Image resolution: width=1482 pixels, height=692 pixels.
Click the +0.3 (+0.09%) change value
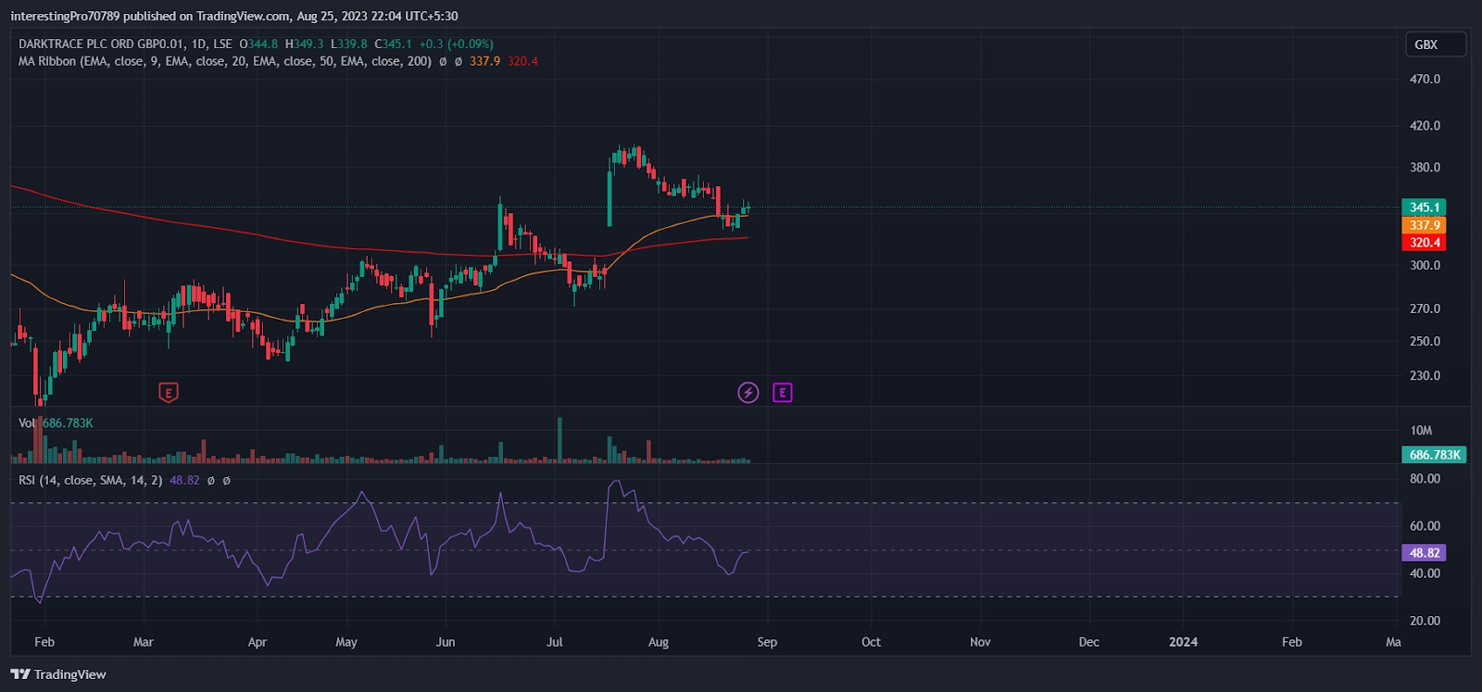[x=457, y=44]
